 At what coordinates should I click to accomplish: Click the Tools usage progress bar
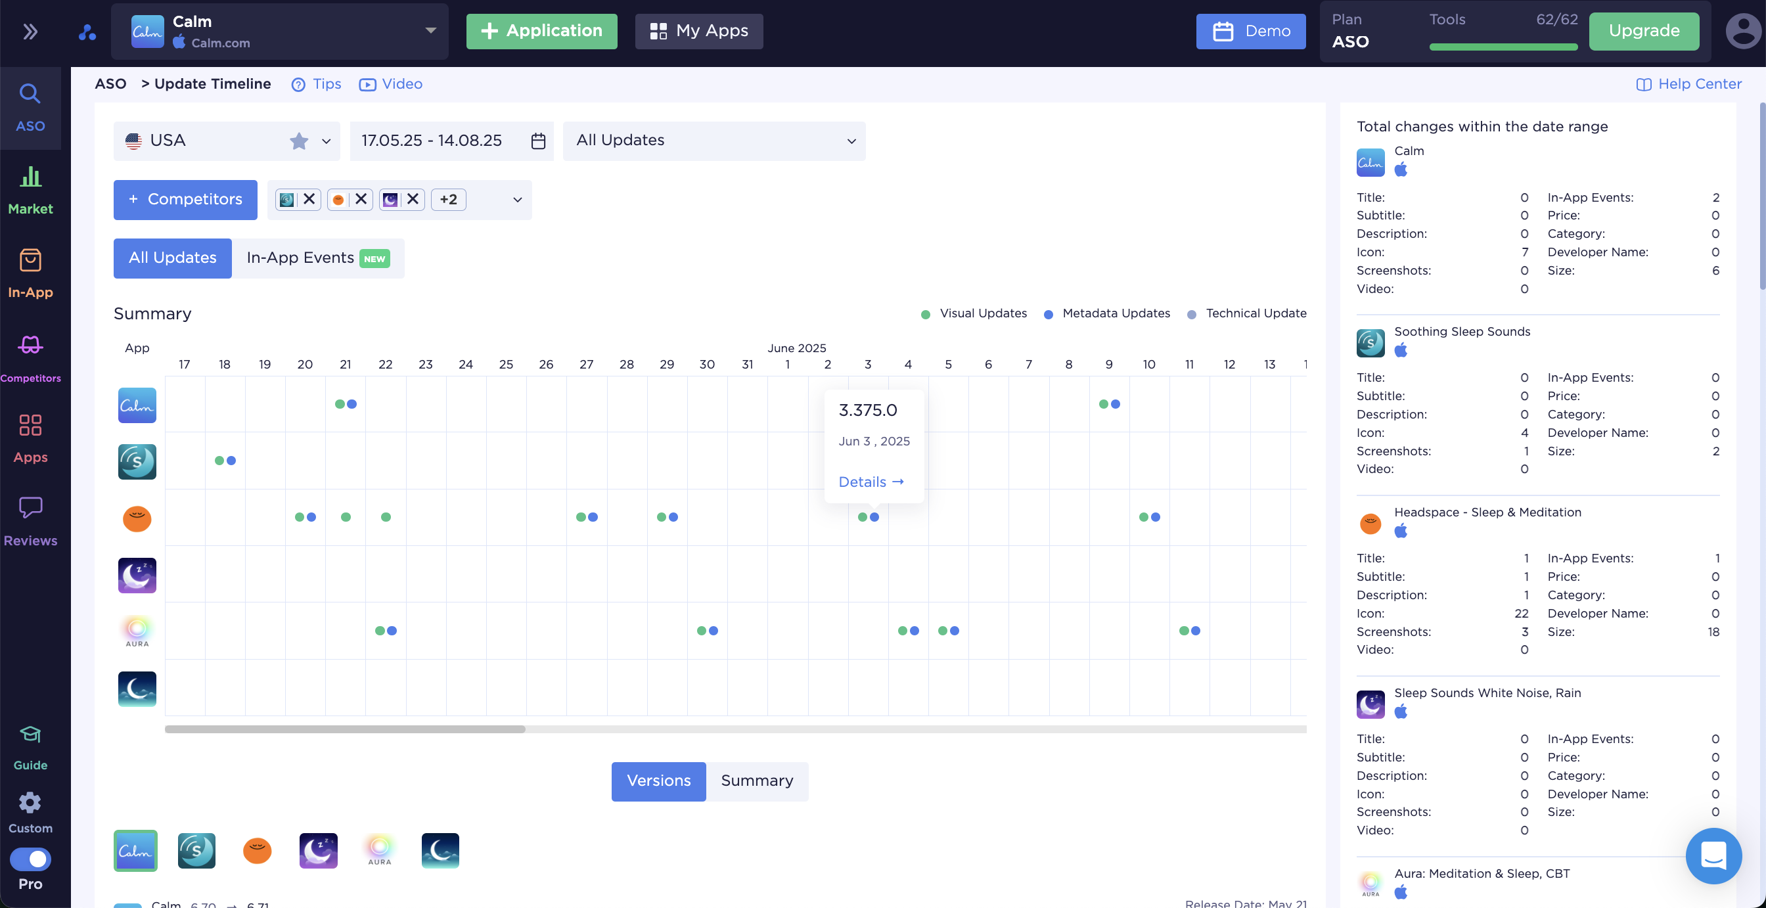click(1503, 47)
